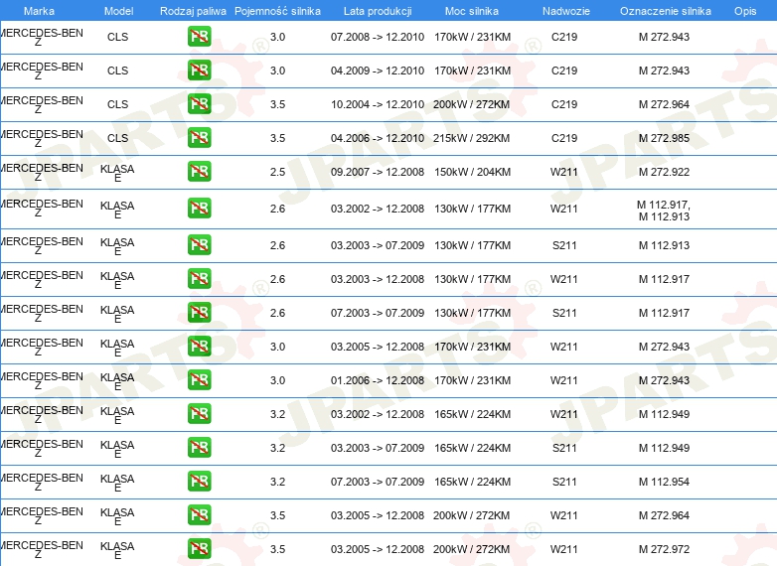Click fuel icon for the 150kW / 204KM engine

[199, 172]
